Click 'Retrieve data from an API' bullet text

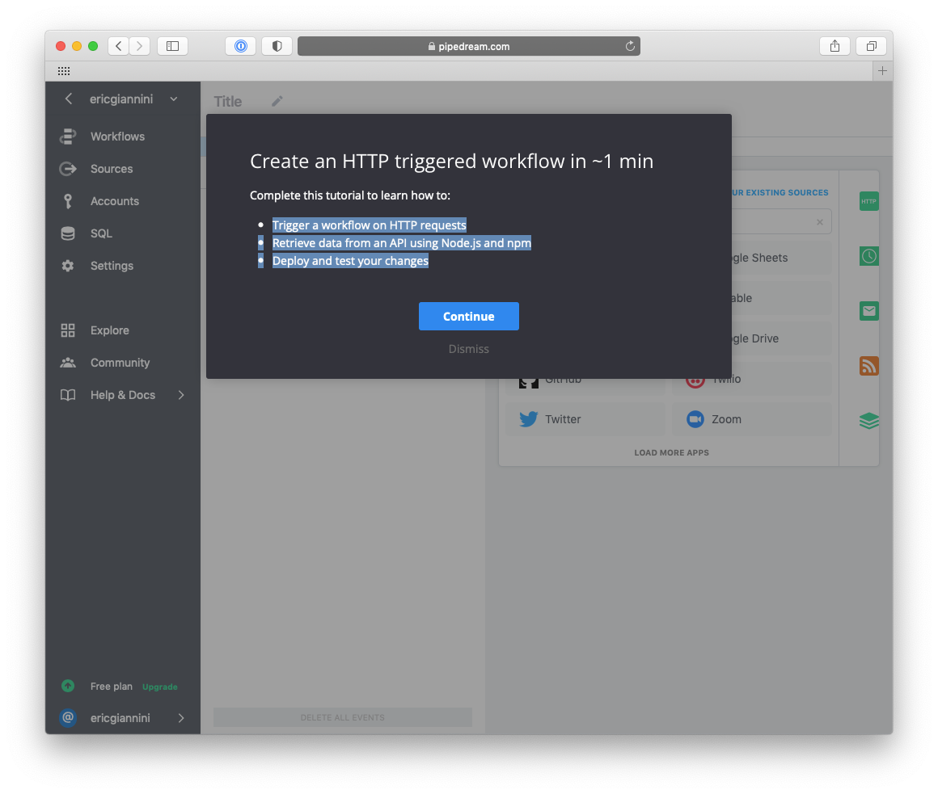[x=401, y=243]
